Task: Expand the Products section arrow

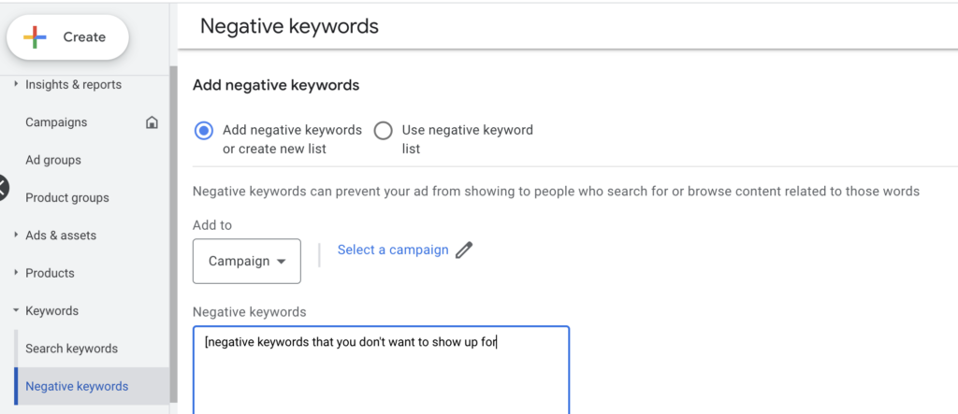Action: click(x=16, y=273)
